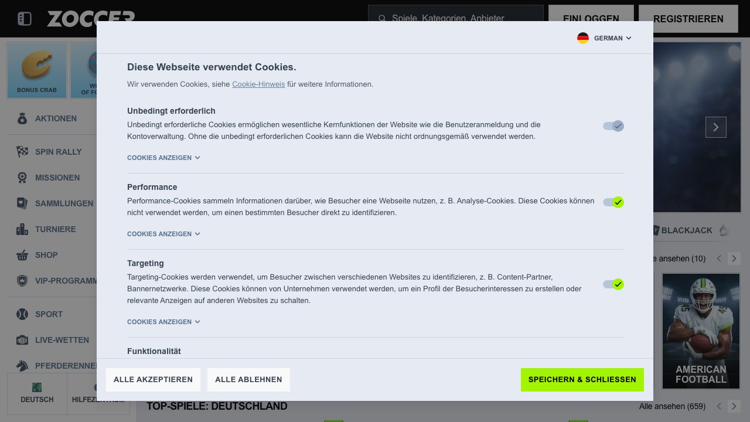This screenshot has height=422, width=750.
Task: Click the Deutsch language button
Action: (x=37, y=393)
